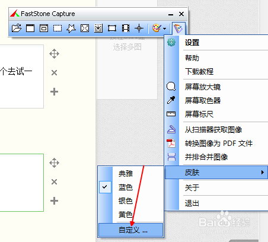The width and height of the screenshot is (268, 242).
Task: Click the X icon beside green-bordered box
Action: pyautogui.click(x=54, y=181)
